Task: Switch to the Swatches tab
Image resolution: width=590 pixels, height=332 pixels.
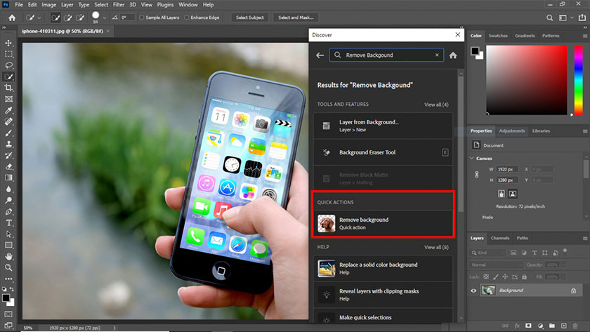Action: pos(498,36)
